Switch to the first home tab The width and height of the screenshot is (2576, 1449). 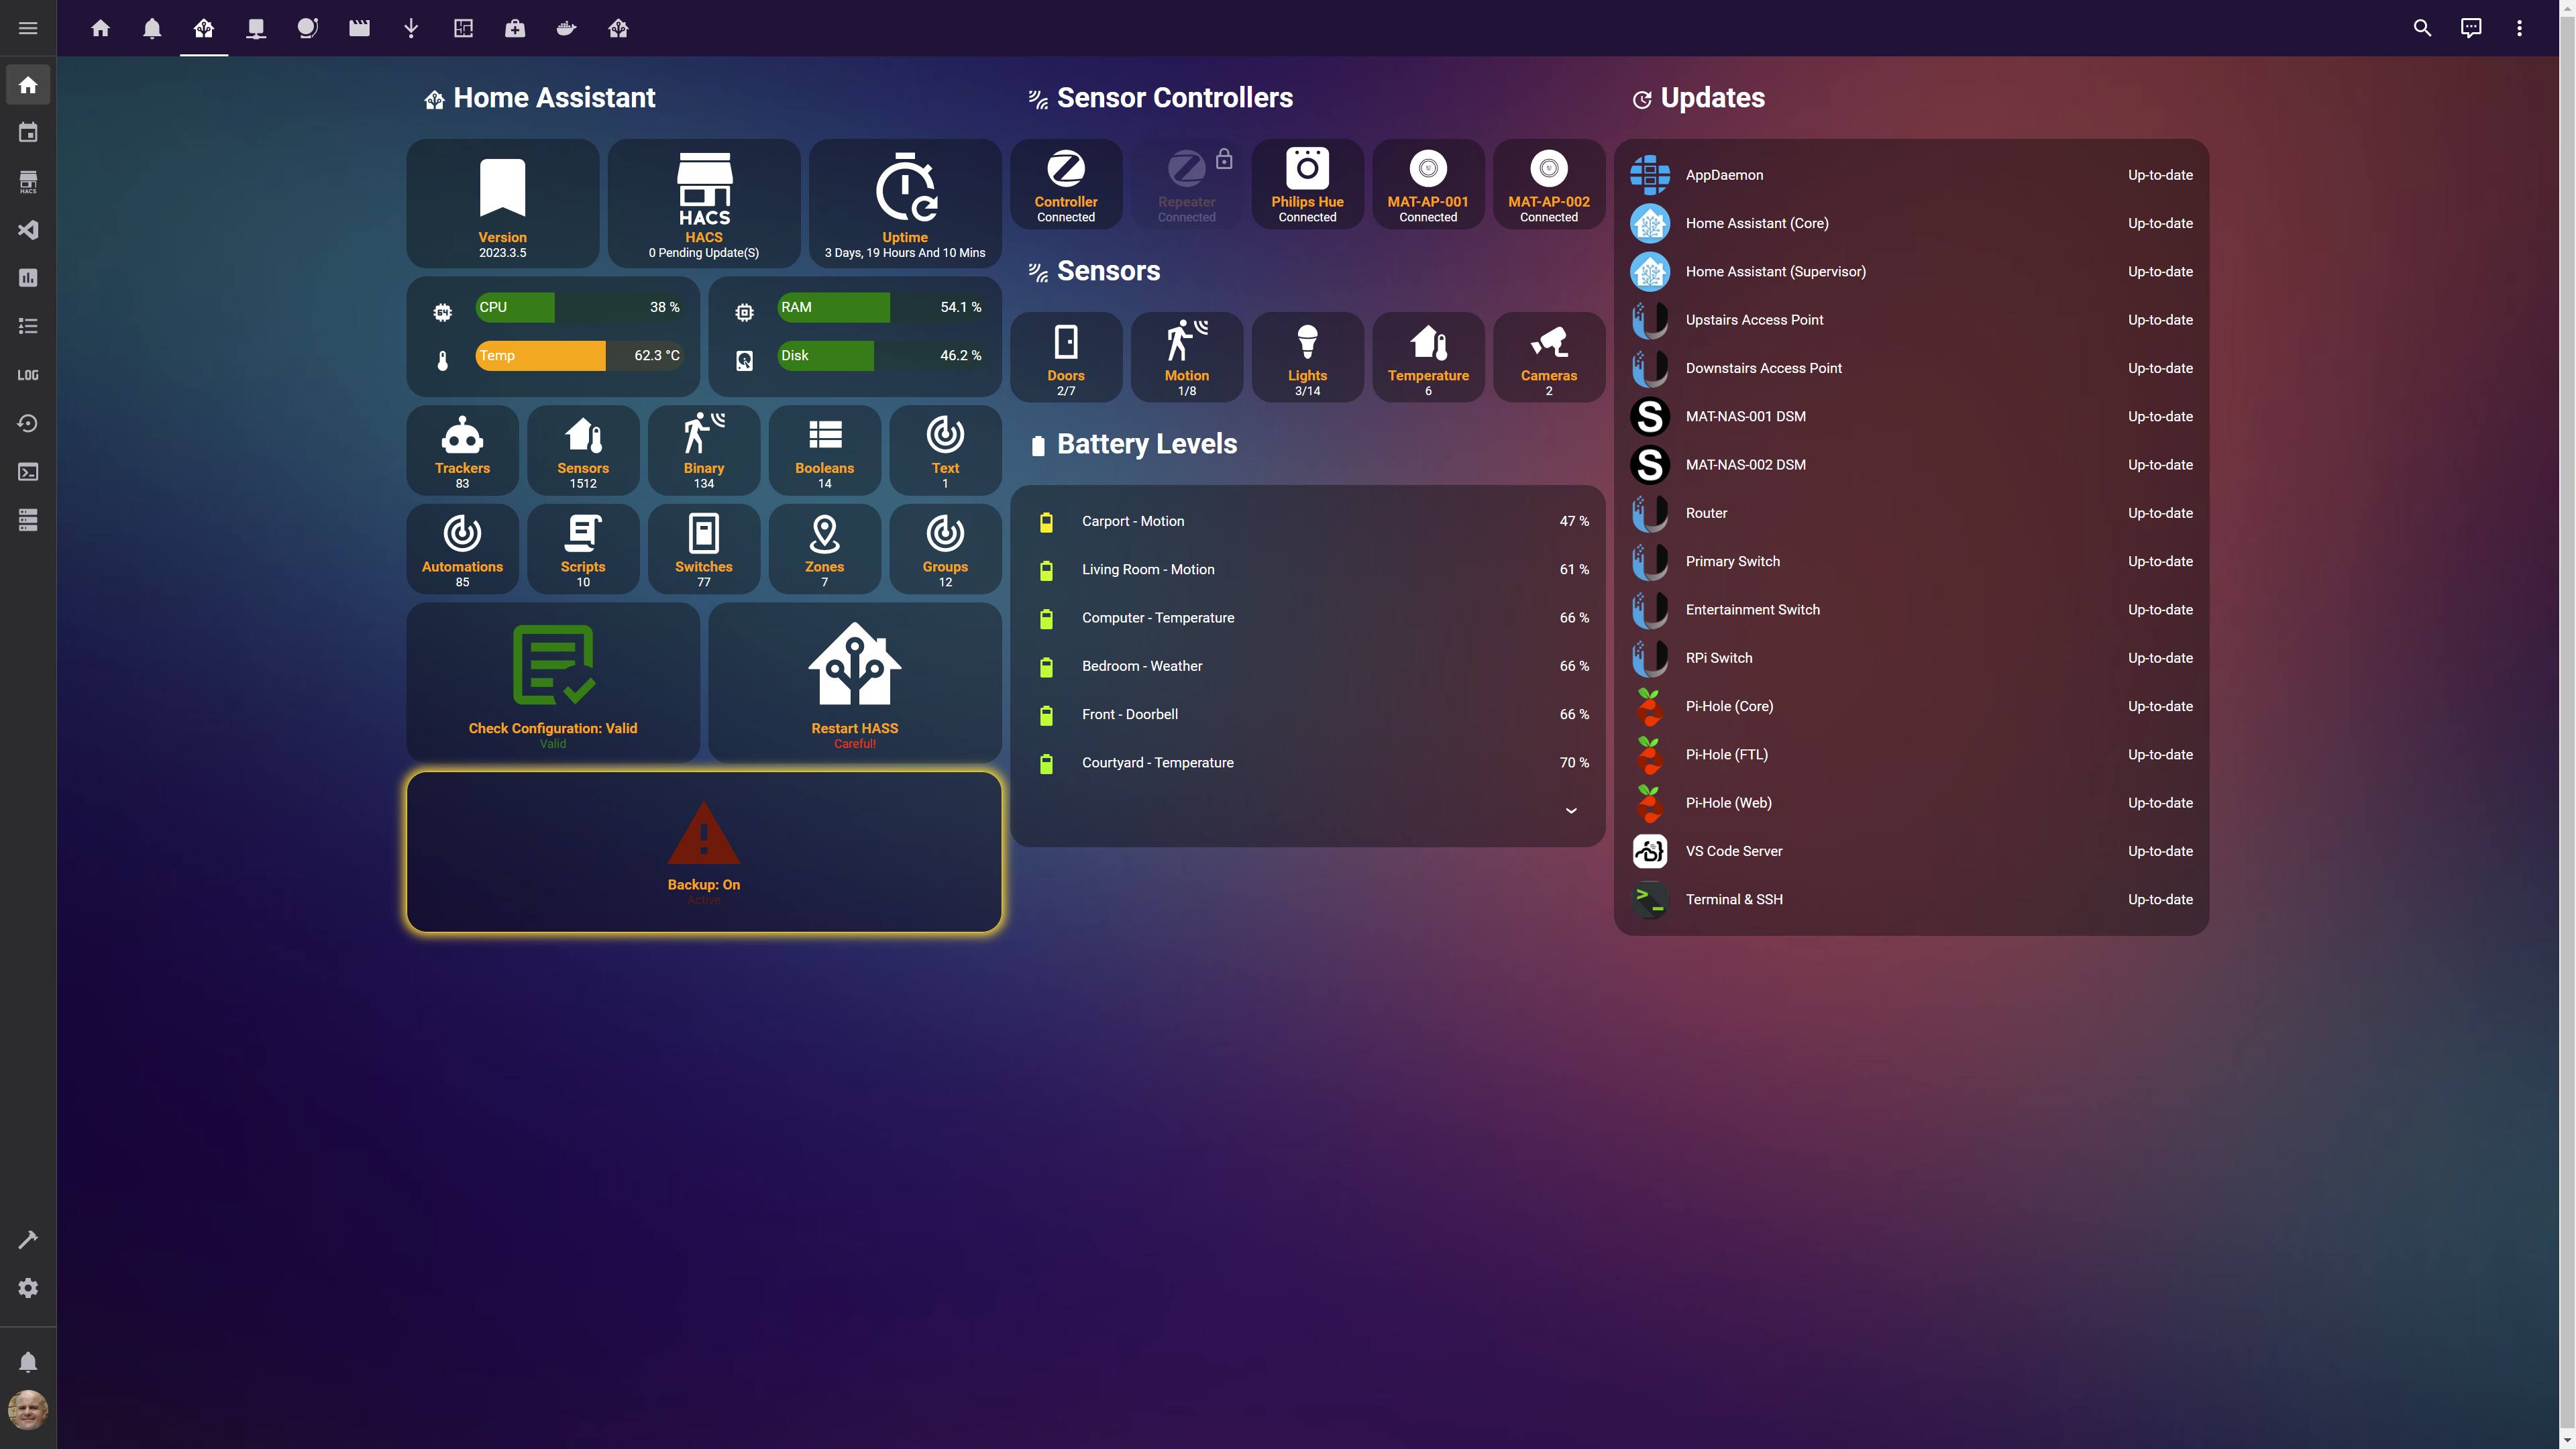click(100, 28)
